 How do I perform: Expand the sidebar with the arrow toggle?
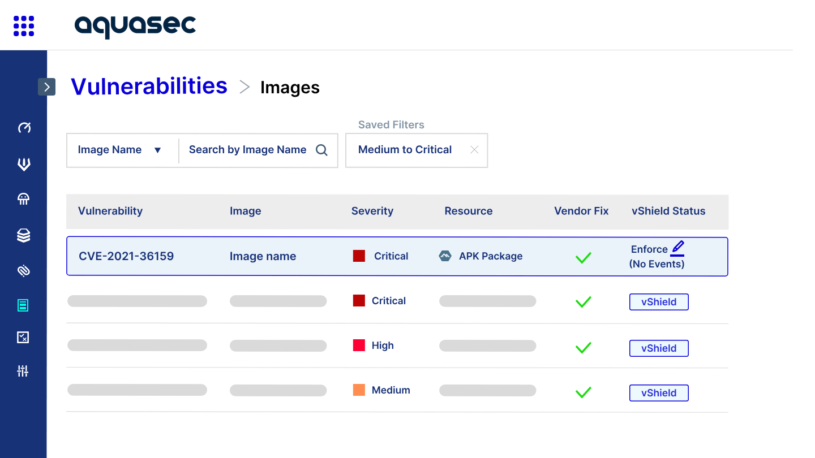point(47,87)
